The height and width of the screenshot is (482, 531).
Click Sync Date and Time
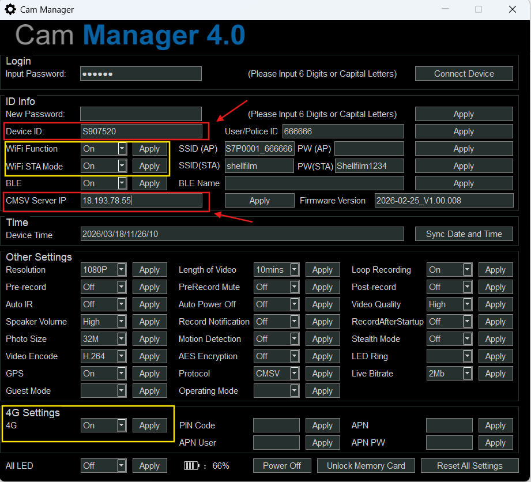click(464, 234)
